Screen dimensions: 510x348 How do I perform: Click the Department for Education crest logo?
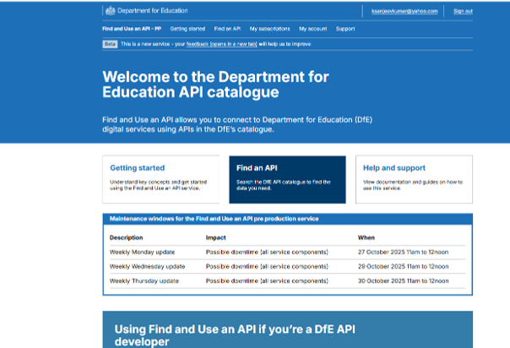[111, 11]
